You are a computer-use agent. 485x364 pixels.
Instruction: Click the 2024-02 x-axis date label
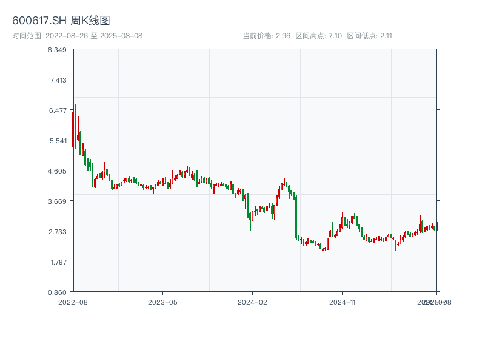(x=253, y=302)
